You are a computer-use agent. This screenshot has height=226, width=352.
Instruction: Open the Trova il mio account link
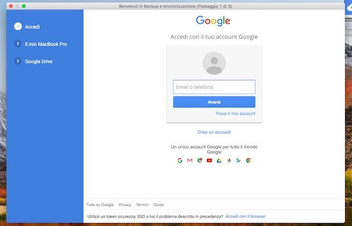coord(235,113)
